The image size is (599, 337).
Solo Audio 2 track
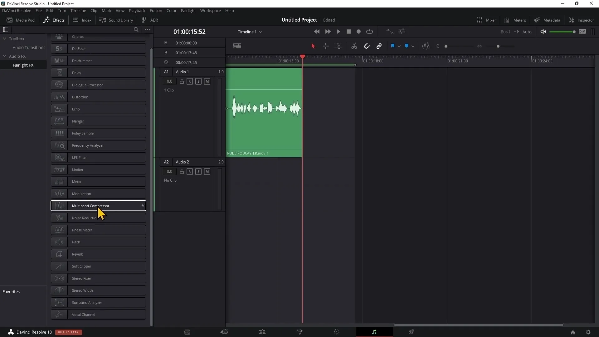pyautogui.click(x=199, y=171)
